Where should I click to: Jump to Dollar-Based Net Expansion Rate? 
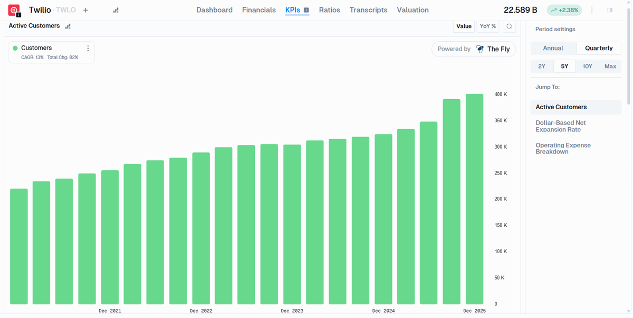click(x=561, y=126)
